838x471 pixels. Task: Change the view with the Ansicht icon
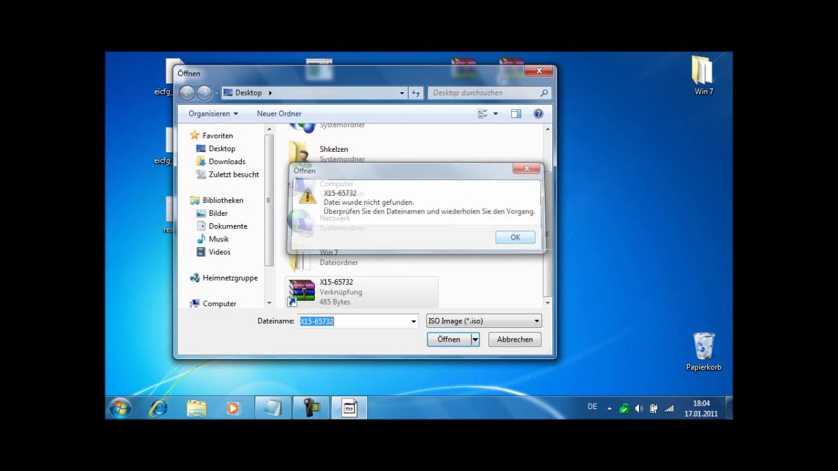tap(483, 114)
